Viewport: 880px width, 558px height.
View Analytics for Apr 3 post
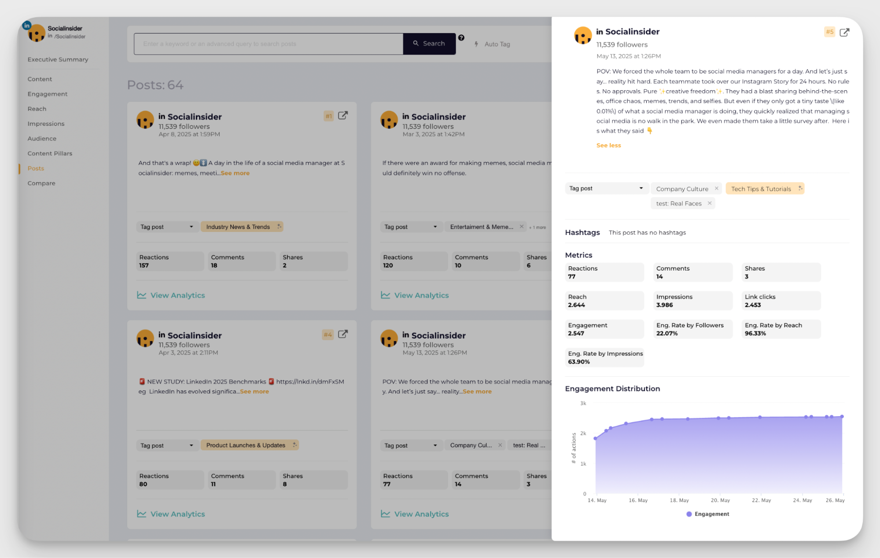coord(171,514)
